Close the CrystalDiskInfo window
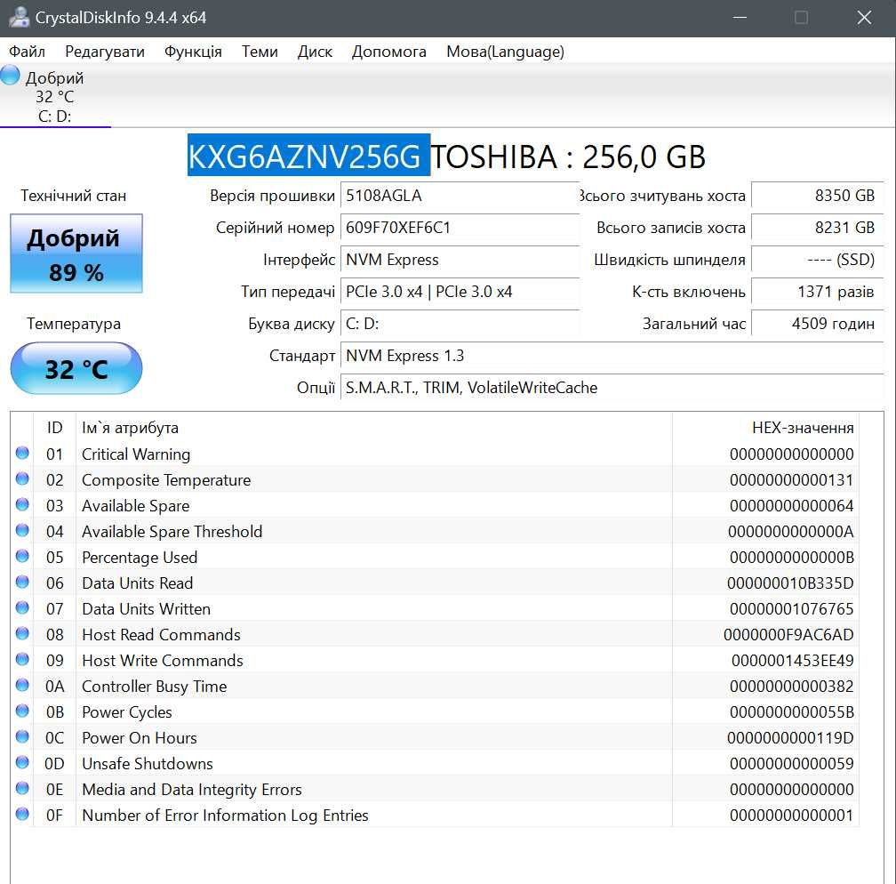 click(x=865, y=18)
